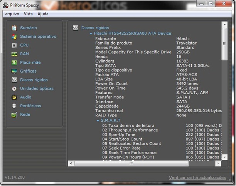Open the Unidades ópticas section

click(37, 88)
